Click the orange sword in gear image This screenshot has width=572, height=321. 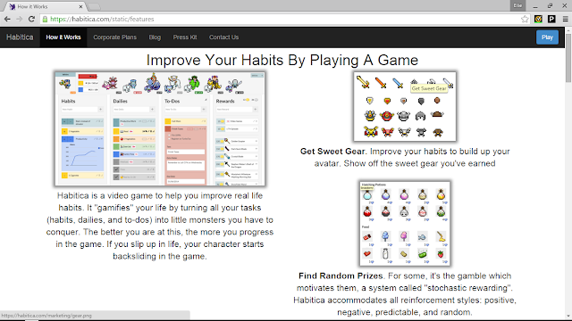(381, 83)
